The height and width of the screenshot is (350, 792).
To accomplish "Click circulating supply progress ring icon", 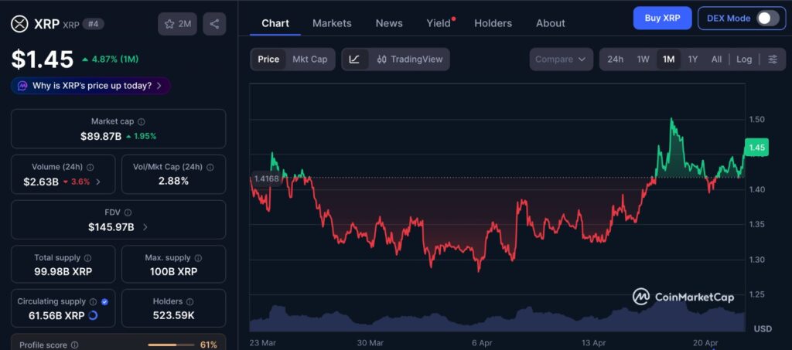I will click(x=93, y=316).
